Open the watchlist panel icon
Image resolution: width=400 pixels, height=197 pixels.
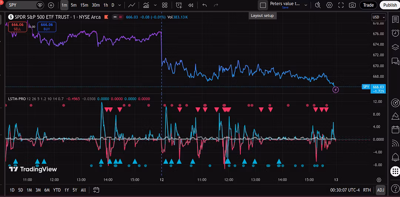click(x=395, y=19)
